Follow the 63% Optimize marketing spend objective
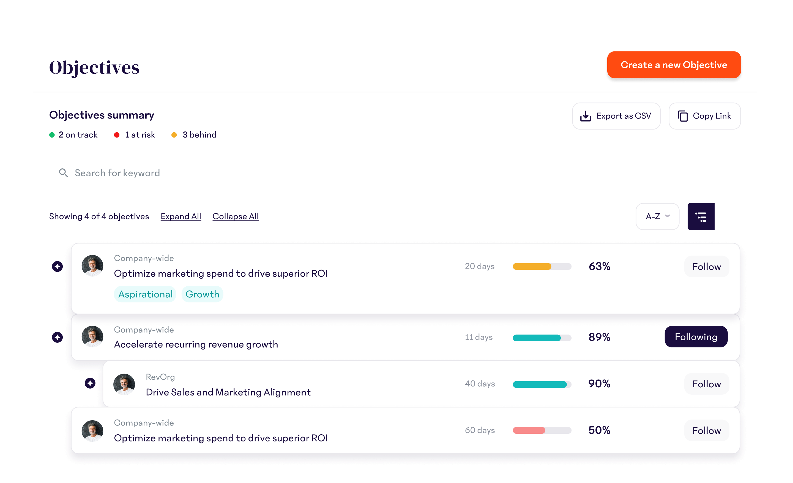 point(706,267)
